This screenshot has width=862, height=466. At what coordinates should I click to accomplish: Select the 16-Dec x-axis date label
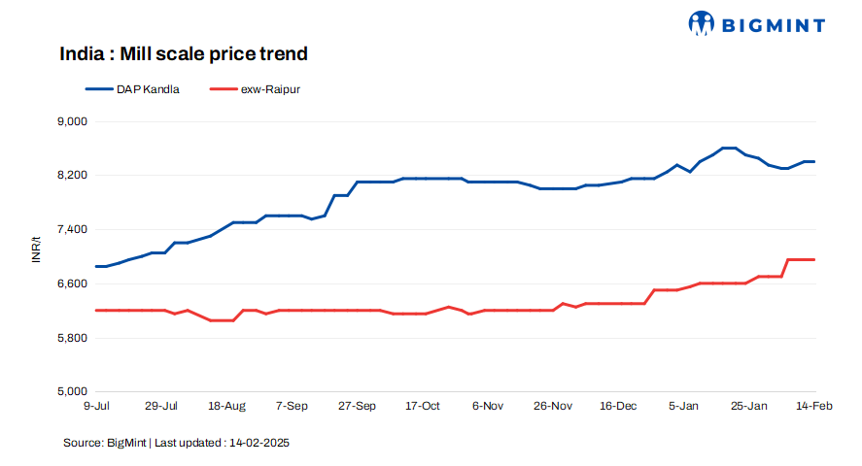point(619,406)
